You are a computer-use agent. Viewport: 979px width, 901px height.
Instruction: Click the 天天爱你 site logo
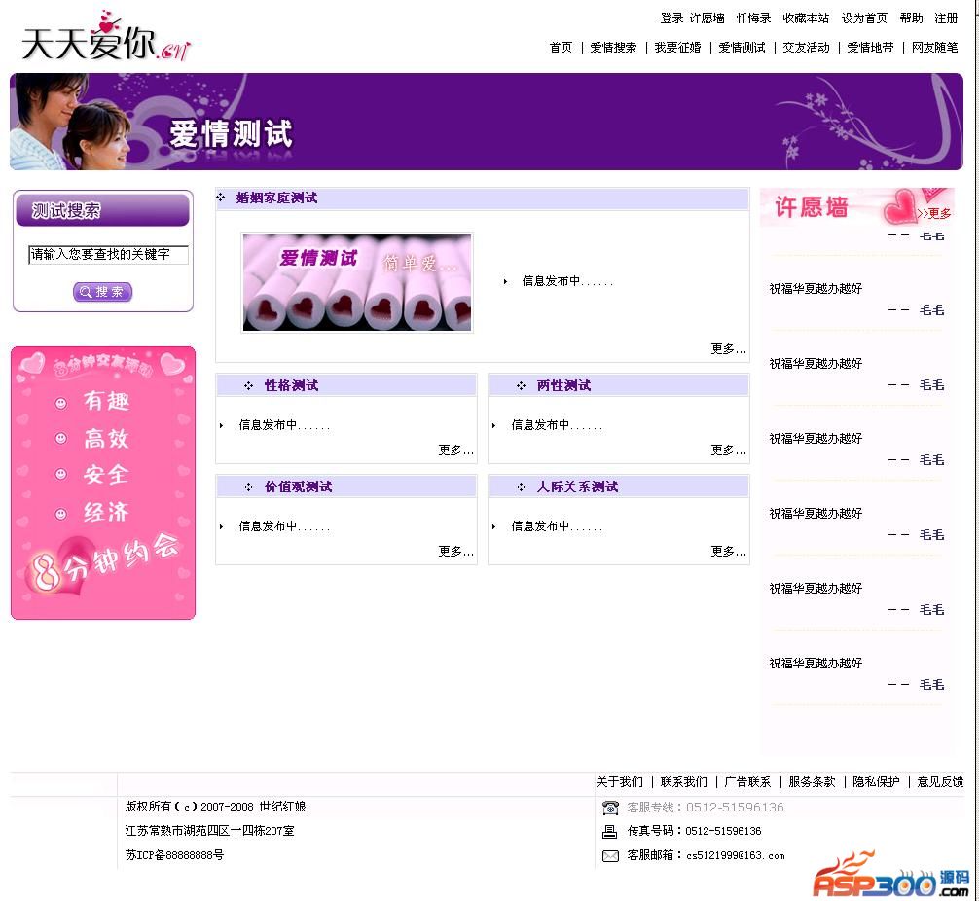(x=105, y=38)
